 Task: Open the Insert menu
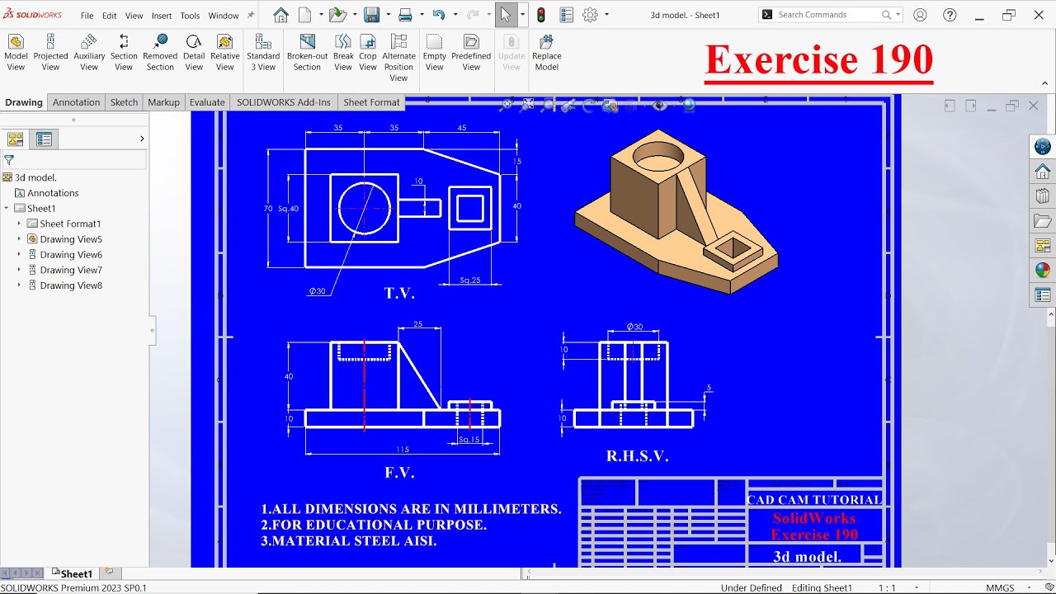pos(162,16)
